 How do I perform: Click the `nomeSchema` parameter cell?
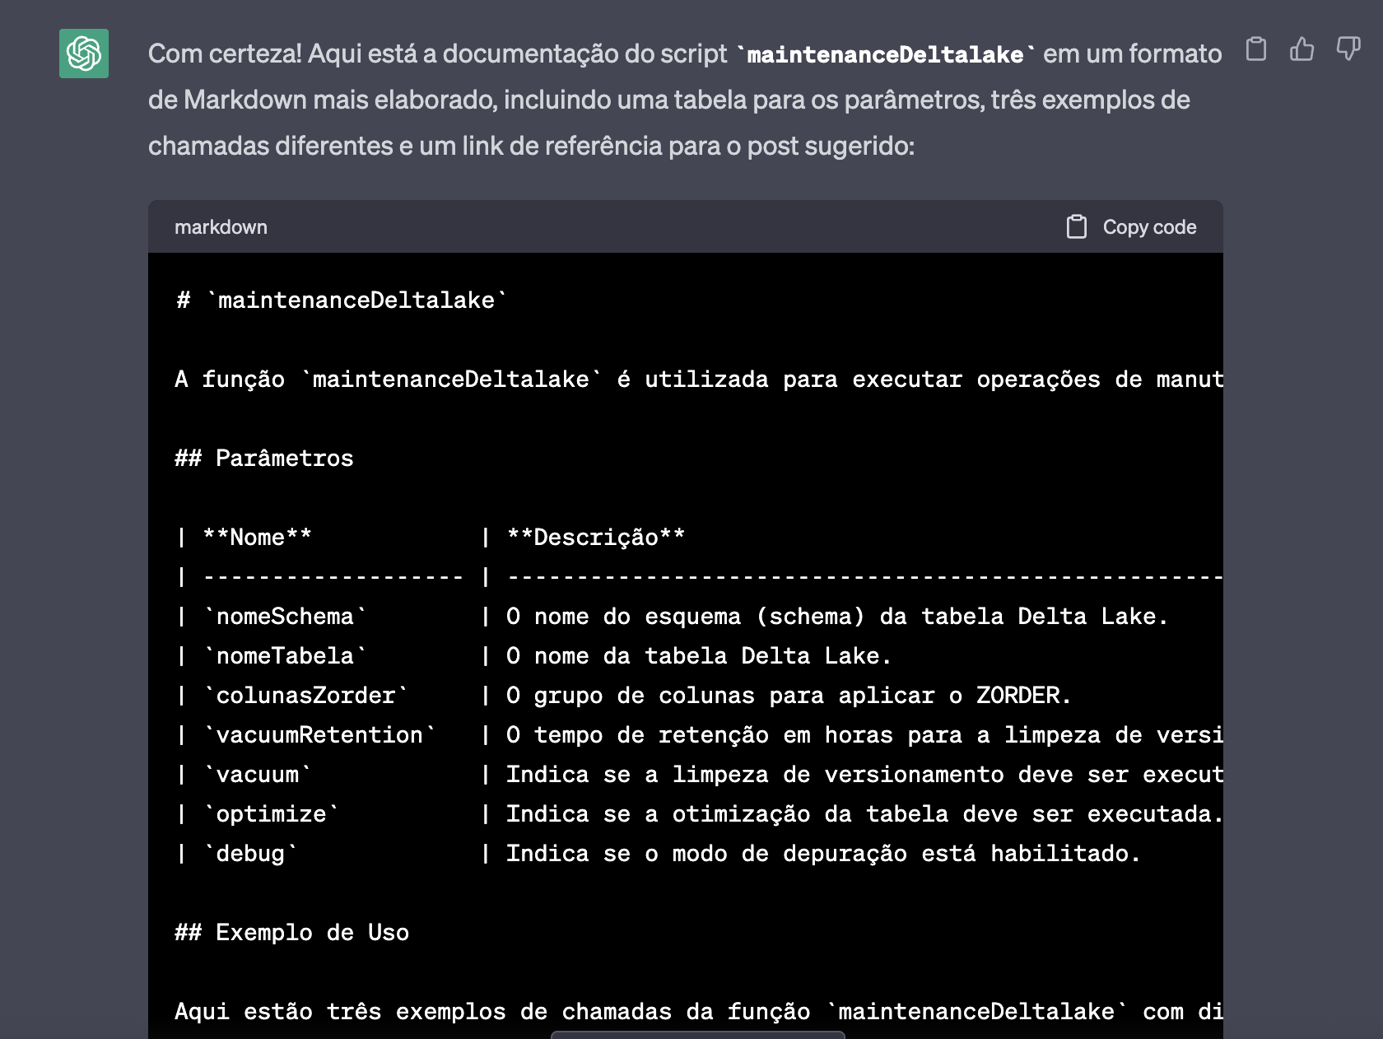pyautogui.click(x=285, y=617)
